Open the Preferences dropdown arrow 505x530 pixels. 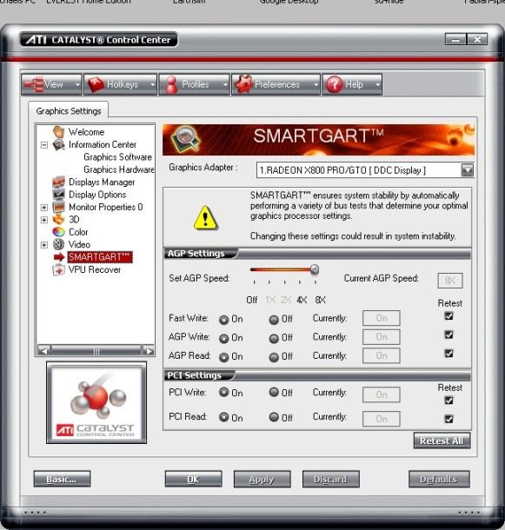point(316,84)
